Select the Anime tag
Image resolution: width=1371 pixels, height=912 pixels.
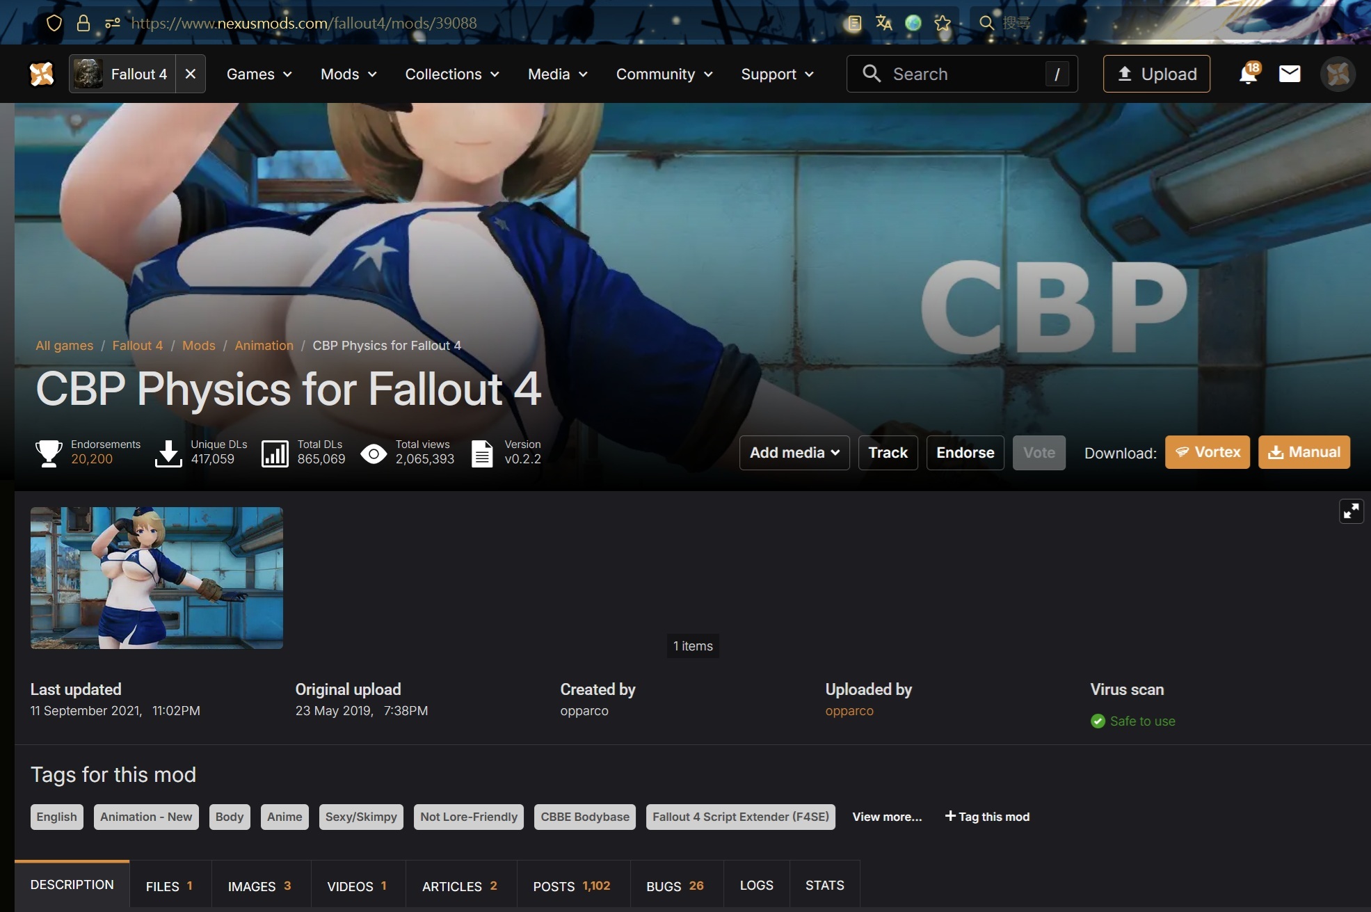pyautogui.click(x=284, y=817)
